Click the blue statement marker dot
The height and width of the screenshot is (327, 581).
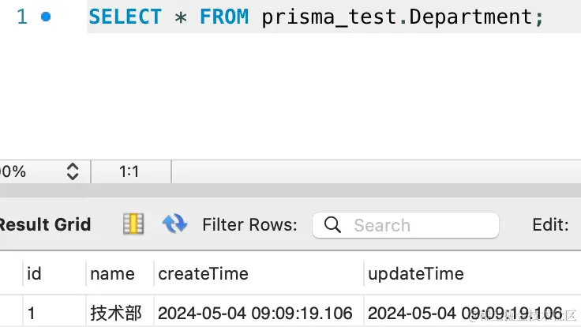click(x=46, y=17)
